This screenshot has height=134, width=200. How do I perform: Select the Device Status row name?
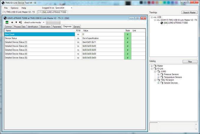[11, 38]
